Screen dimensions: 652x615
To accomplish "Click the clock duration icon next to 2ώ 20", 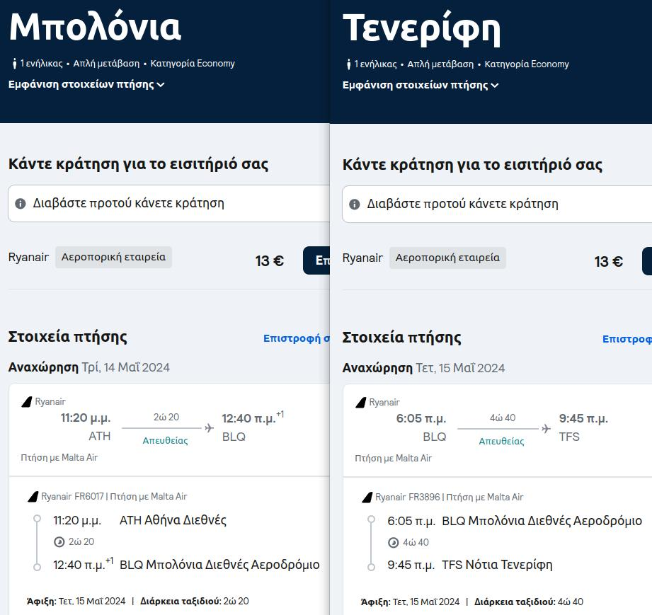I will [x=59, y=542].
